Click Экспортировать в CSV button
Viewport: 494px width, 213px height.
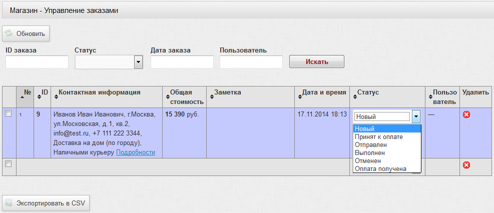pyautogui.click(x=46, y=203)
